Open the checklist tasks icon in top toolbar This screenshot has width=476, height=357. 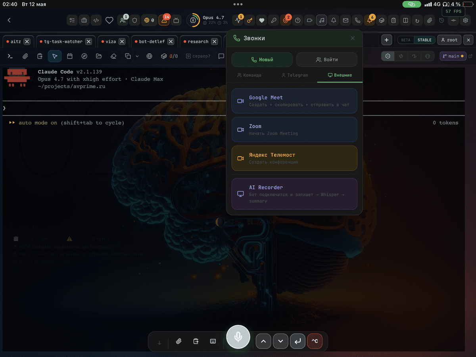(x=72, y=20)
